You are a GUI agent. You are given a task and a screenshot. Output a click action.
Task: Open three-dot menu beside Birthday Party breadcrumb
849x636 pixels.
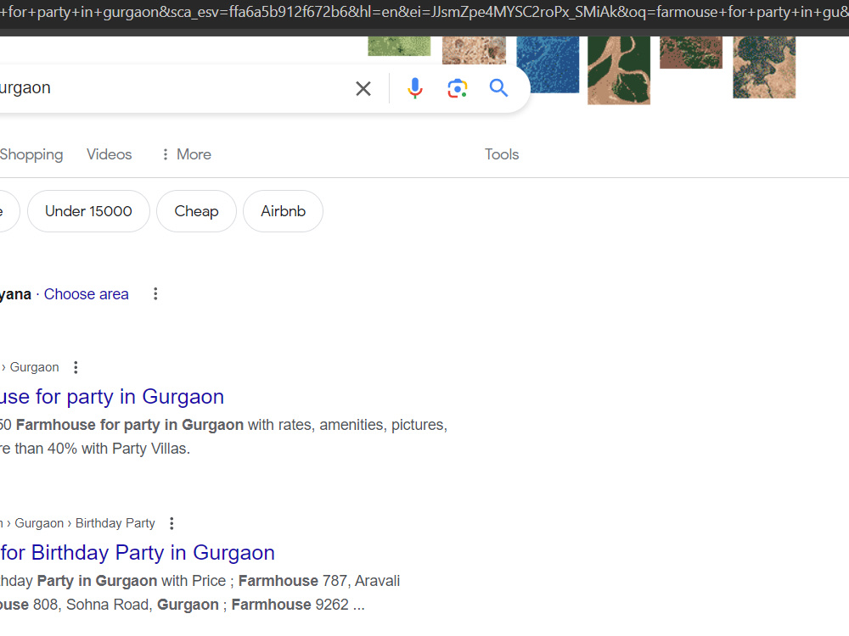click(x=171, y=523)
